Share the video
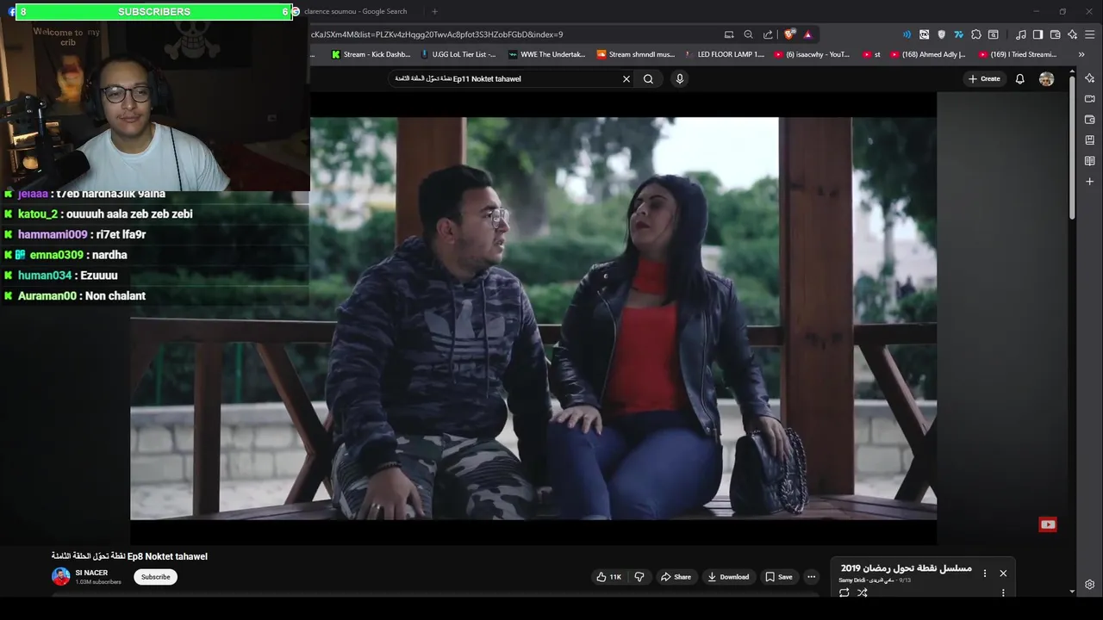Viewport: 1103px width, 620px height. 676,577
